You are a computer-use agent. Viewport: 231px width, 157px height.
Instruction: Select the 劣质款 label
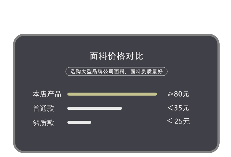(x=43, y=123)
